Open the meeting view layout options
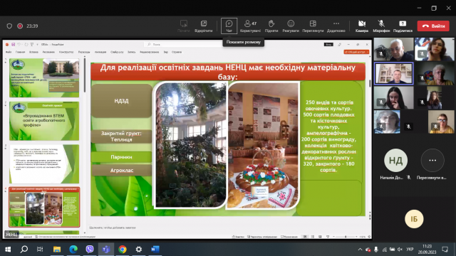 [x=313, y=26]
